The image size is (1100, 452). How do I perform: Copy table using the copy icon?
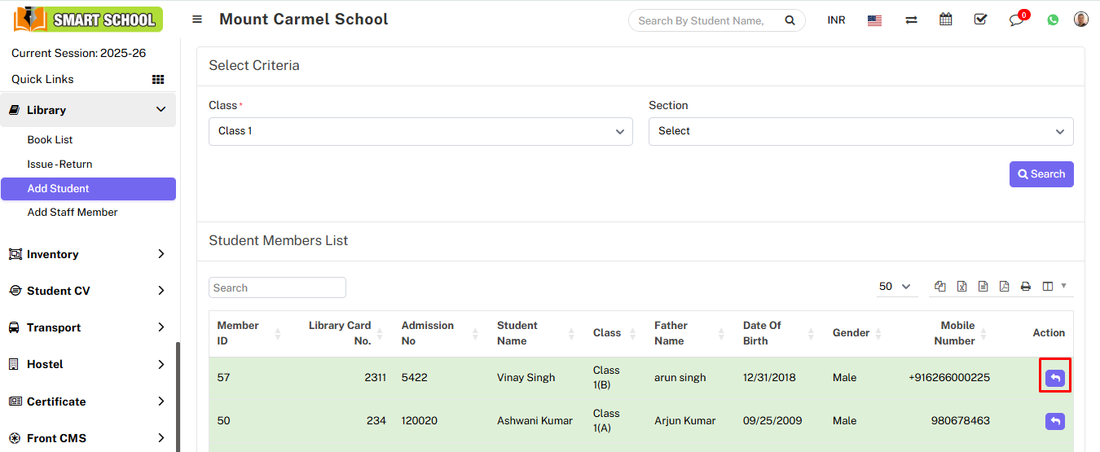click(x=940, y=287)
